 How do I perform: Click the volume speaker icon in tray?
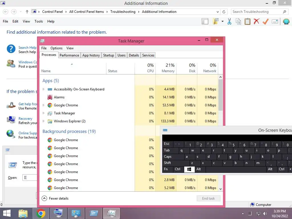click(265, 214)
